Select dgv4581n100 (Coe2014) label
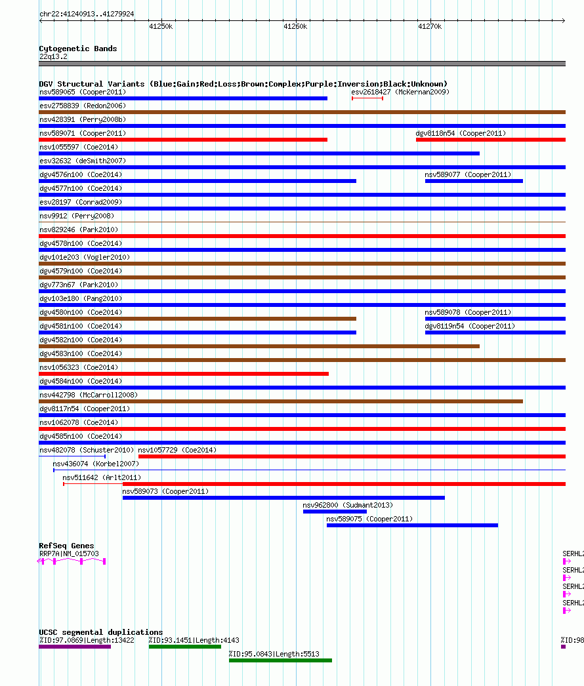584x686 pixels. [x=81, y=327]
